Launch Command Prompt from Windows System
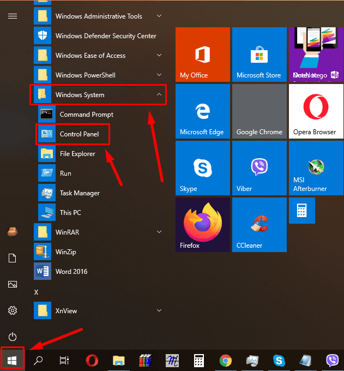Viewport: 344px width, 371px height. point(100,114)
